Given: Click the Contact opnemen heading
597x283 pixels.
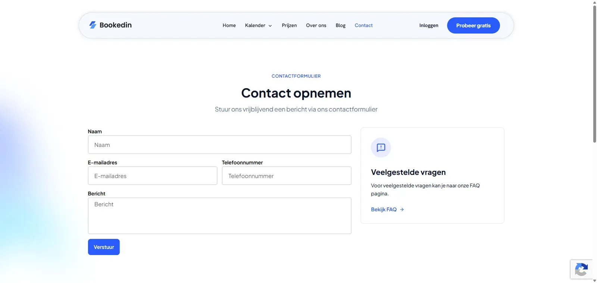Looking at the screenshot, I should (296, 93).
